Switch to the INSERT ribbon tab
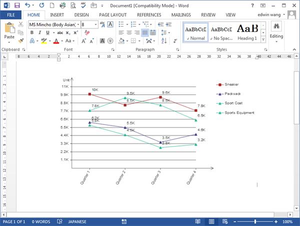Screen dimensions: 300x226 56,15
